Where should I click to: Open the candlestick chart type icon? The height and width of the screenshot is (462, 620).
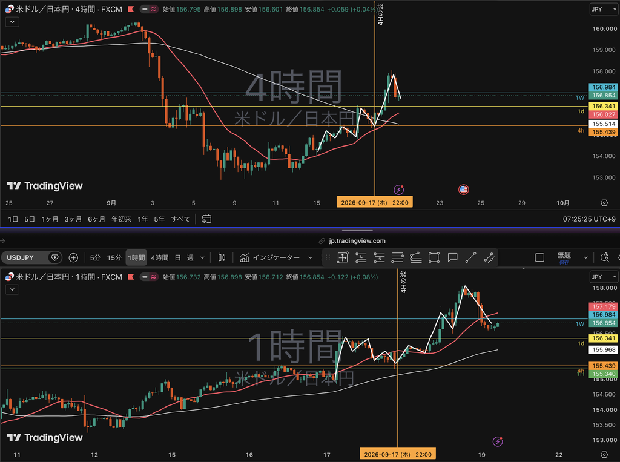click(222, 257)
